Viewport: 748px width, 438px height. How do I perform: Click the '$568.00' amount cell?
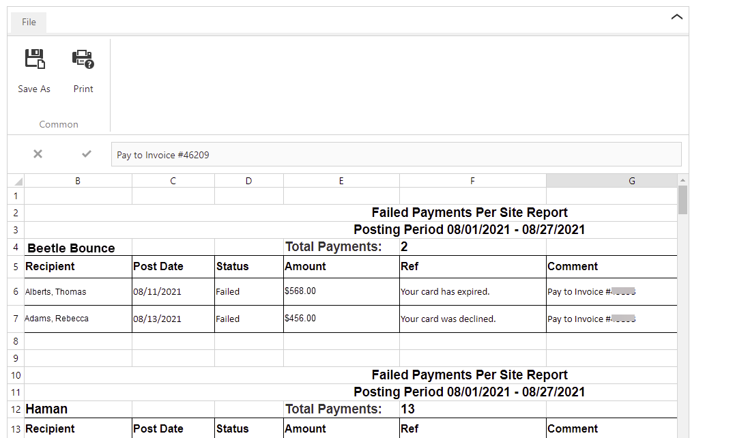coord(341,291)
